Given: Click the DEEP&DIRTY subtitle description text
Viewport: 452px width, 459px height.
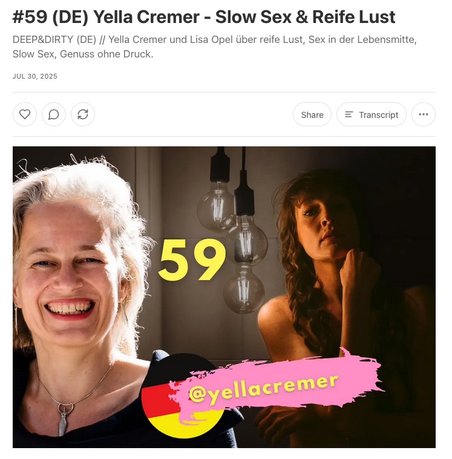Looking at the screenshot, I should [x=214, y=47].
